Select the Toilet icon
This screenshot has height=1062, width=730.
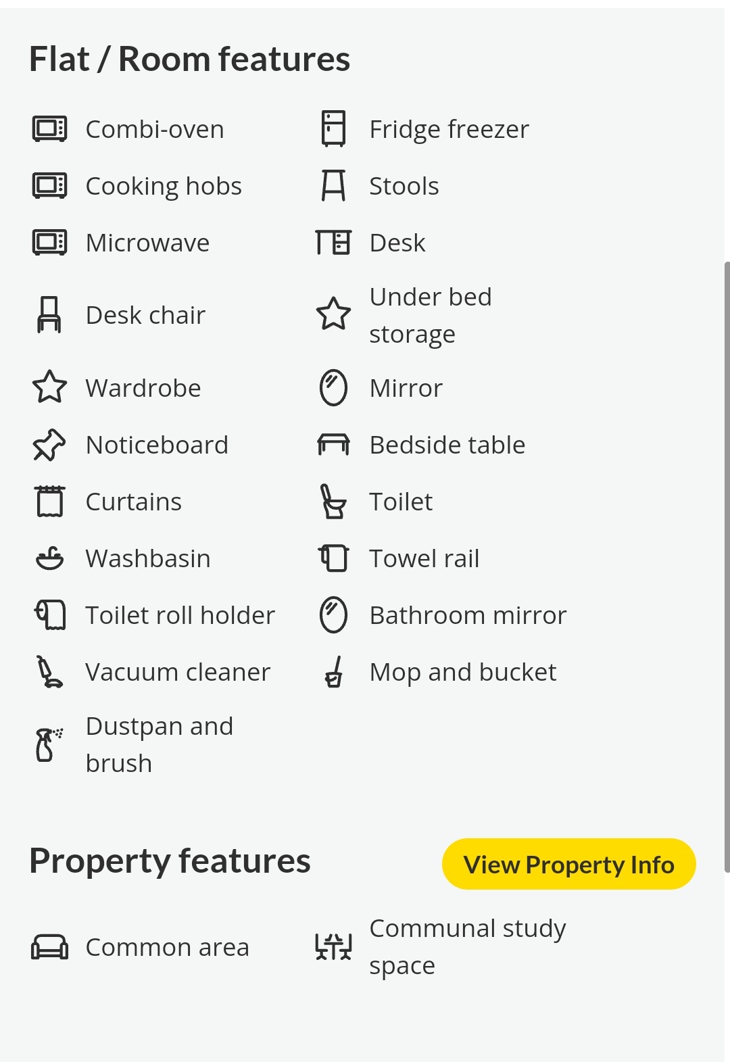333,502
